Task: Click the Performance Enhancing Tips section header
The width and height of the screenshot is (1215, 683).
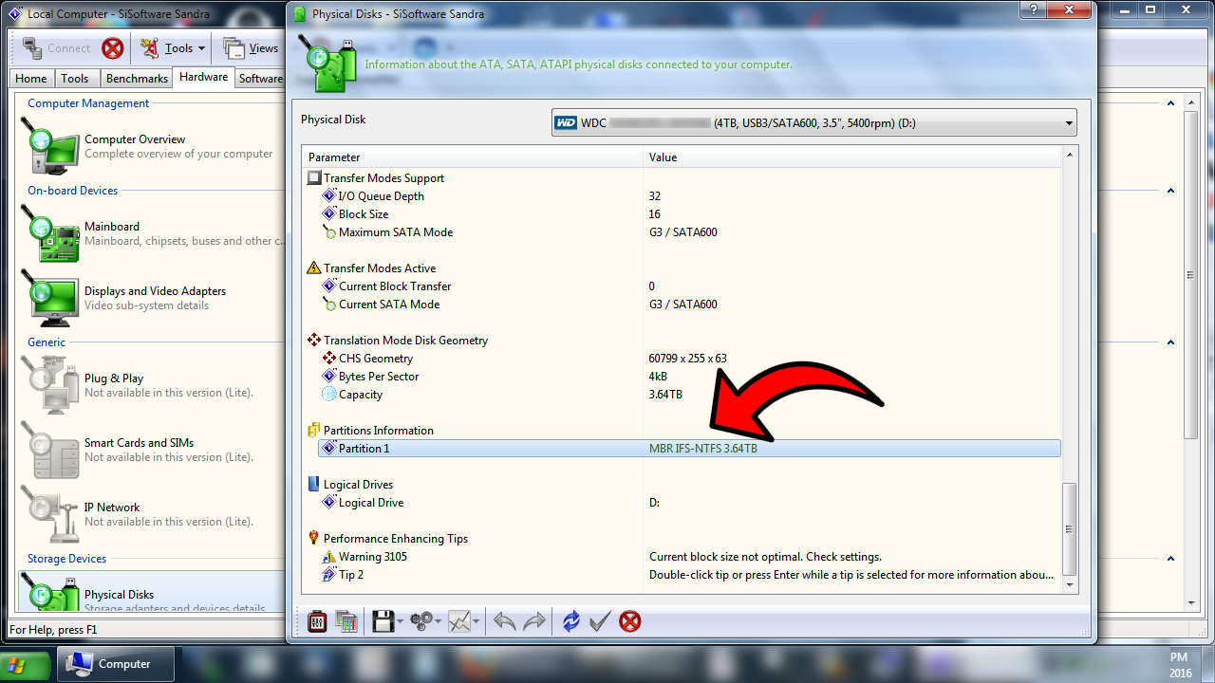Action: pyautogui.click(x=396, y=539)
